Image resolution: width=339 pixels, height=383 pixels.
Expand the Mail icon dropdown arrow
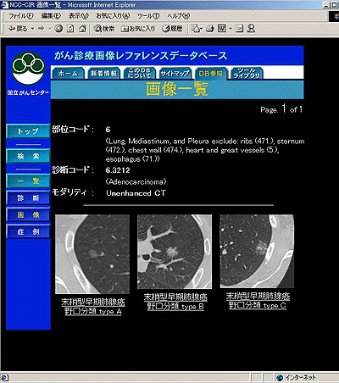[201, 29]
